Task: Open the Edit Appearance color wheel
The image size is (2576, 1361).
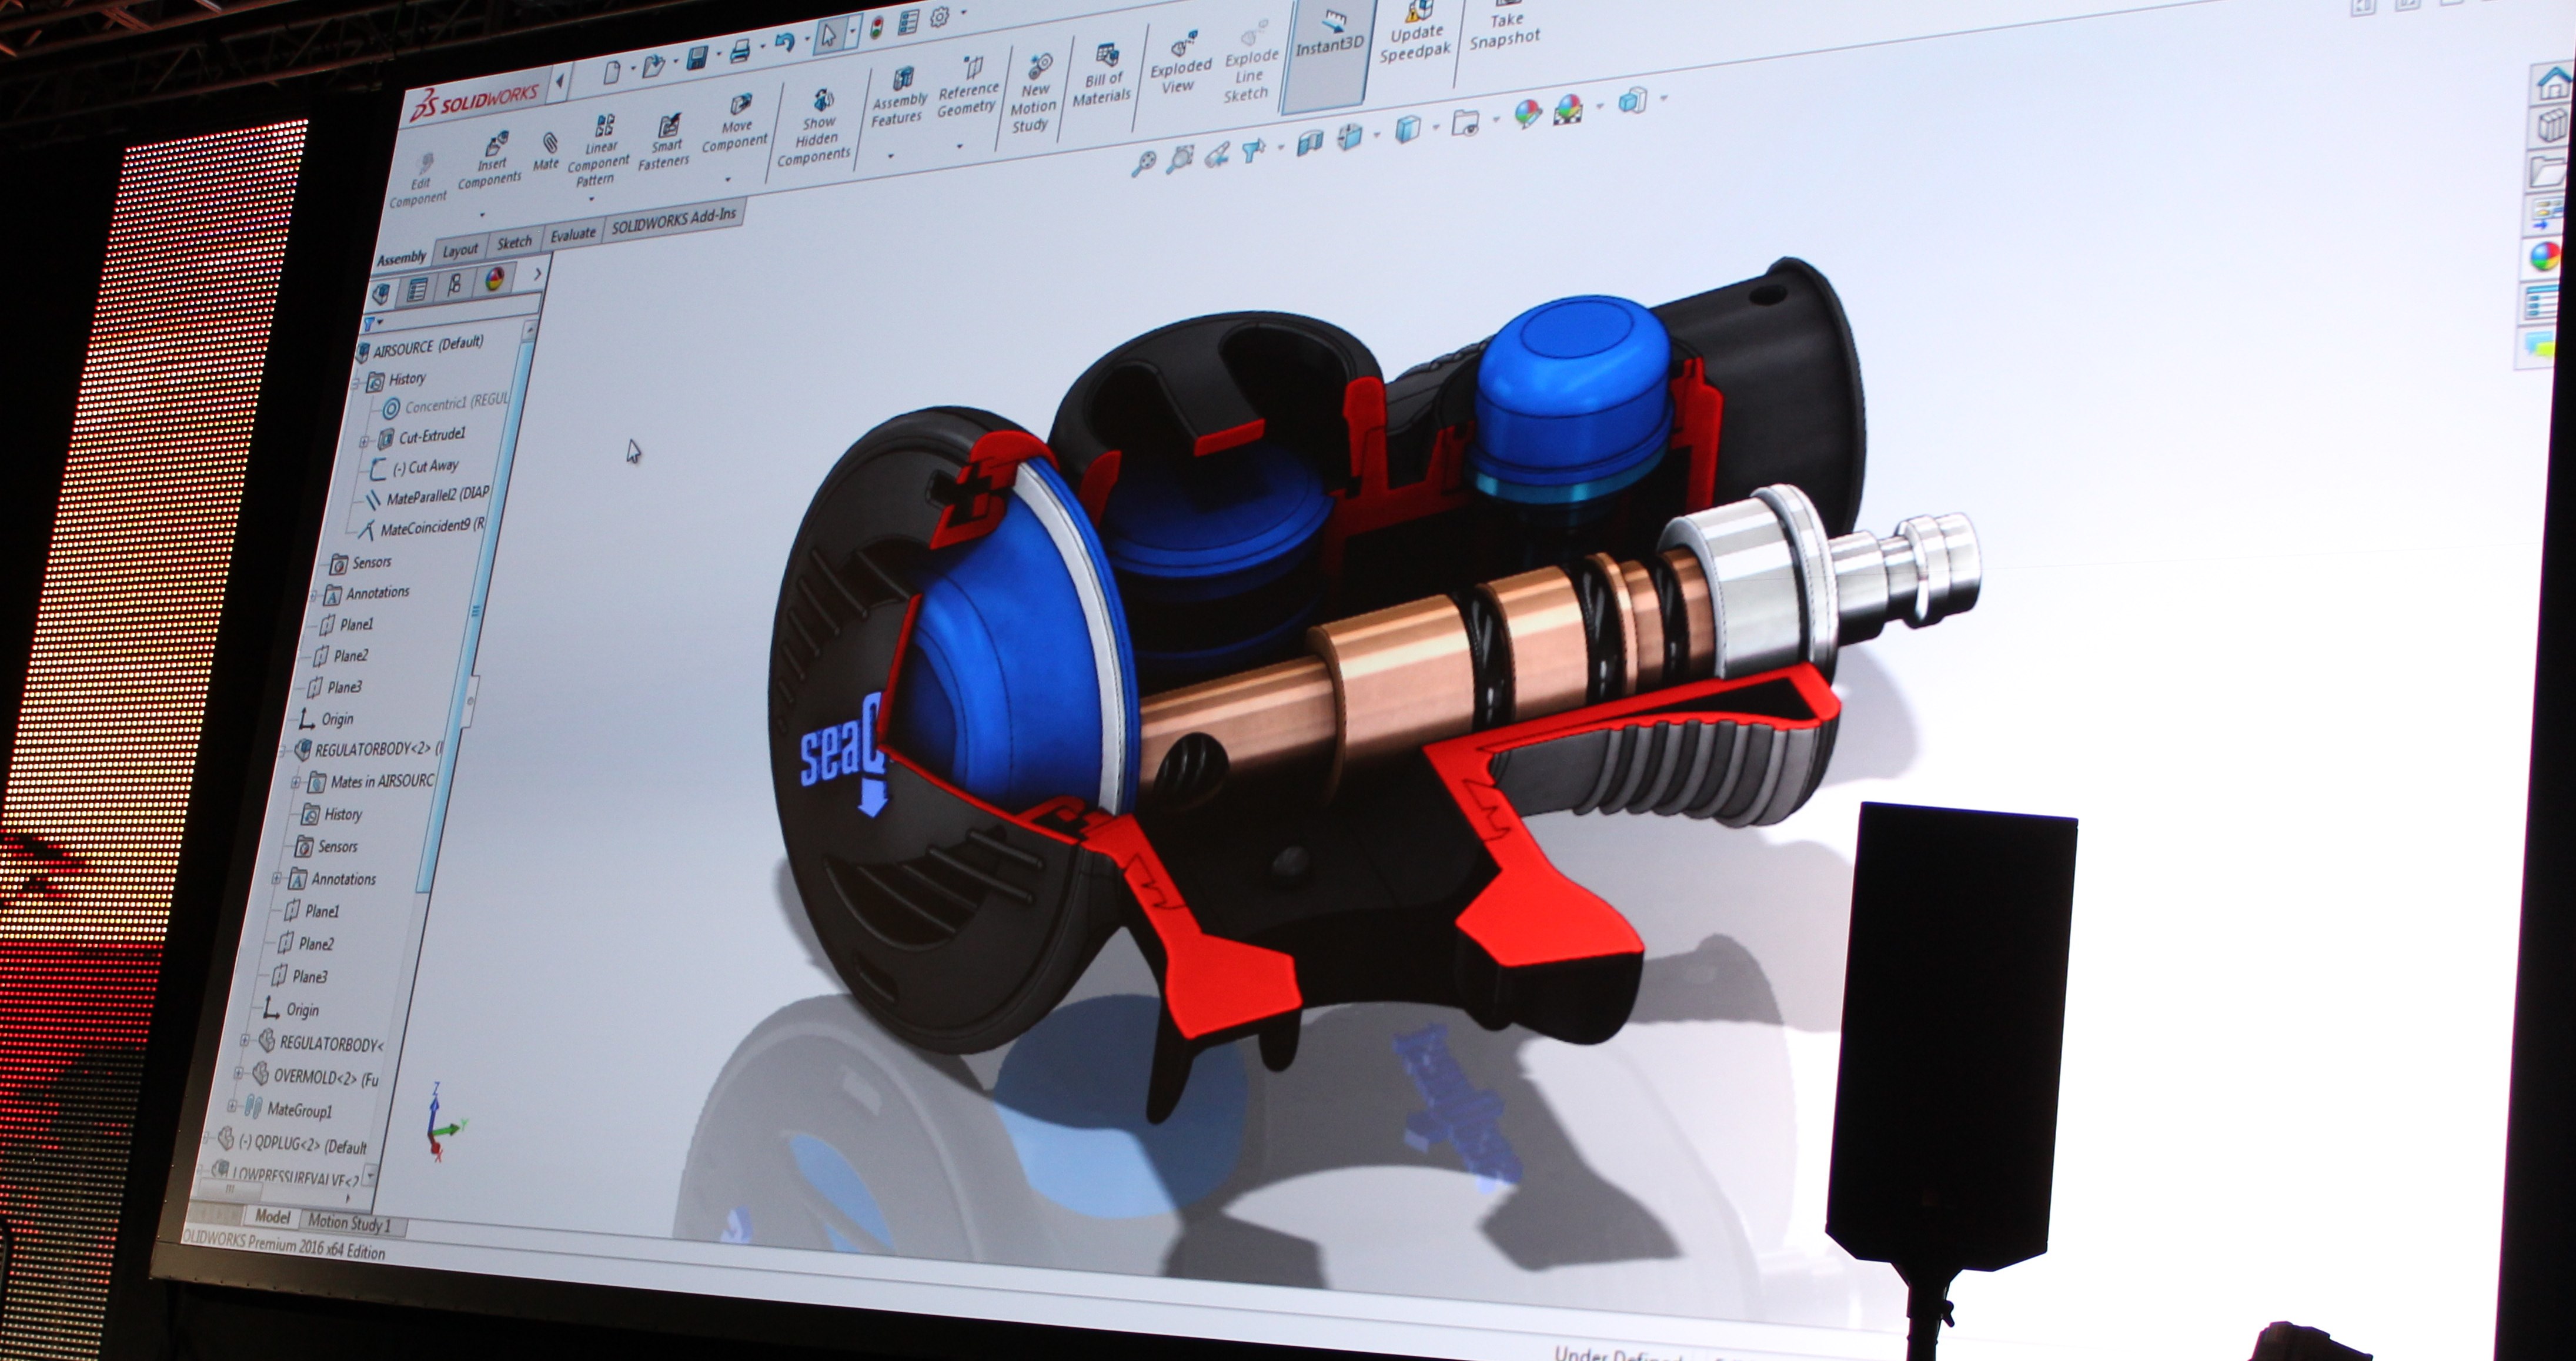Action: [1528, 114]
